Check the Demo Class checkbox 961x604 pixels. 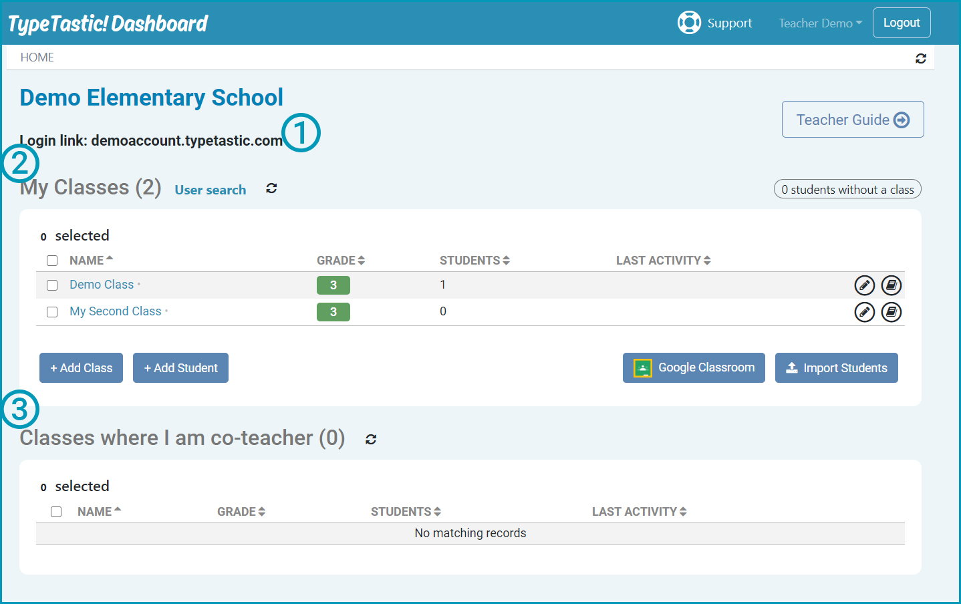[x=52, y=285]
